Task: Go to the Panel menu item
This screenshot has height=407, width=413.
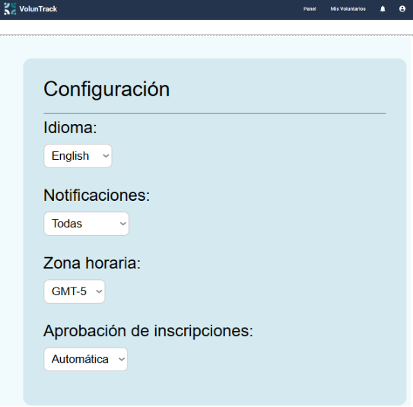Action: tap(310, 8)
